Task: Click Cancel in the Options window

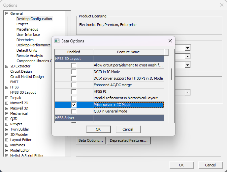Action: (x=211, y=165)
